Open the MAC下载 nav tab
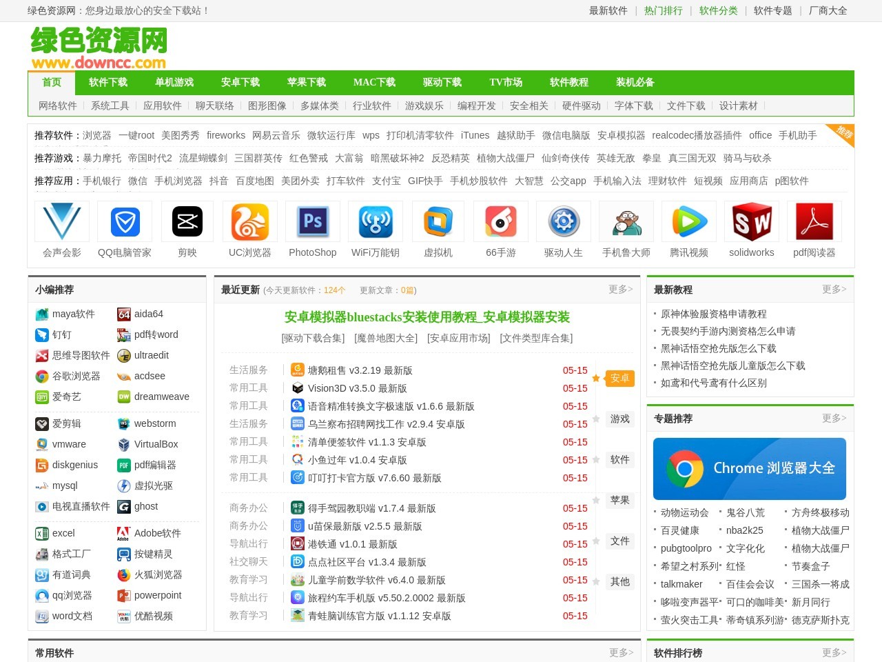The image size is (882, 662). [374, 82]
